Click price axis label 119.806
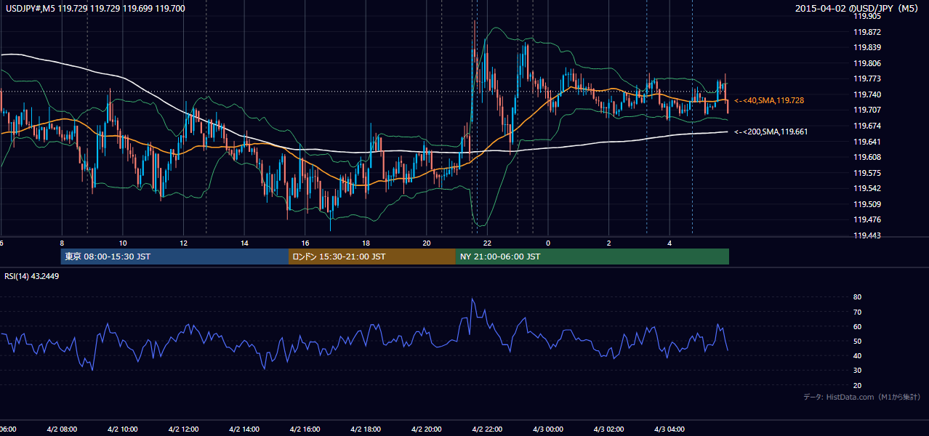929x436 pixels. point(867,63)
